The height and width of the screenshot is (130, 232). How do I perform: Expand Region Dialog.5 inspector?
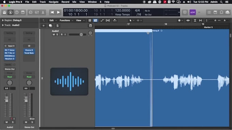point(3,20)
